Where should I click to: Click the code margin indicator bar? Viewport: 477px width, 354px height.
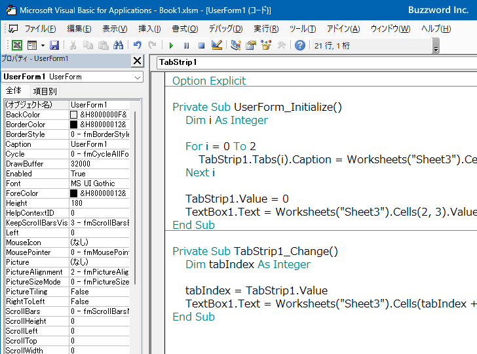pos(158,213)
